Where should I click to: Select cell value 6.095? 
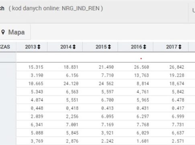coord(107,116)
